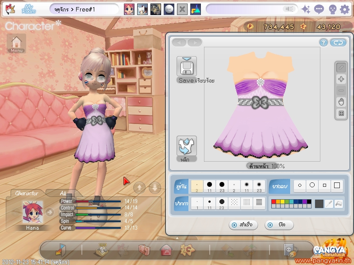Open the chat bubble icon at top right
The height and width of the screenshot is (265, 354).
(x=319, y=9)
